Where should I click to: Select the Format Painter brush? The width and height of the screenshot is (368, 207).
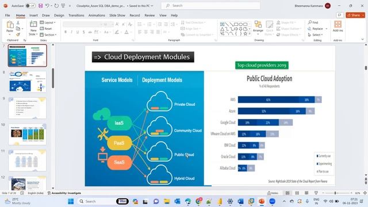[18, 34]
